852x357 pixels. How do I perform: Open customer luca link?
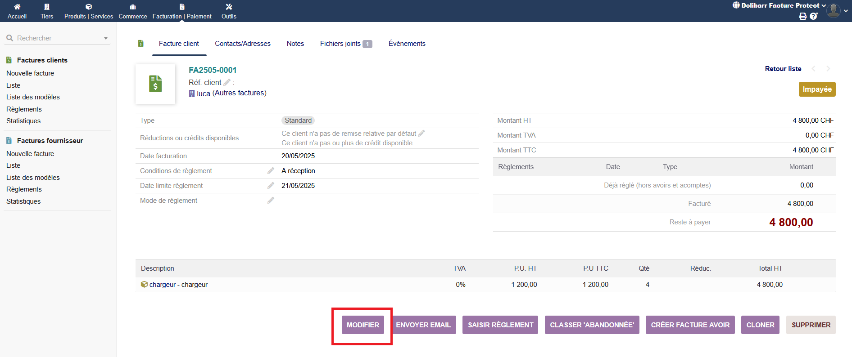tap(203, 94)
